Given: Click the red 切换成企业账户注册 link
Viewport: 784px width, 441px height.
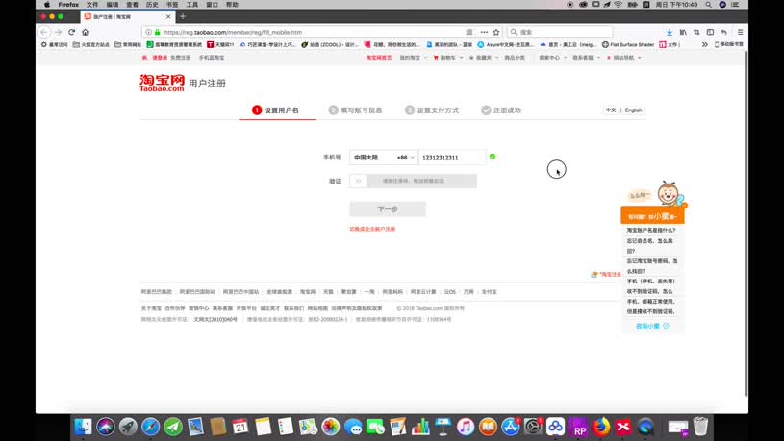Looking at the screenshot, I should pos(372,229).
